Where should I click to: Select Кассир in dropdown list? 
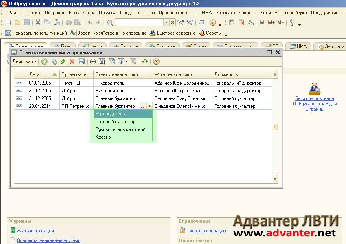coord(123,137)
